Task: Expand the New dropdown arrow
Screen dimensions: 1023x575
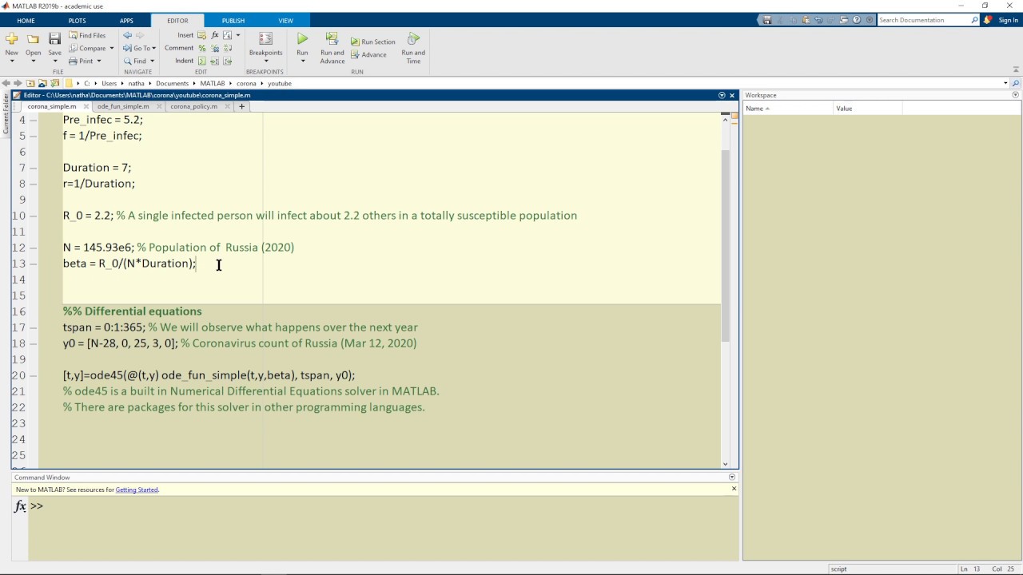Action: [x=11, y=61]
